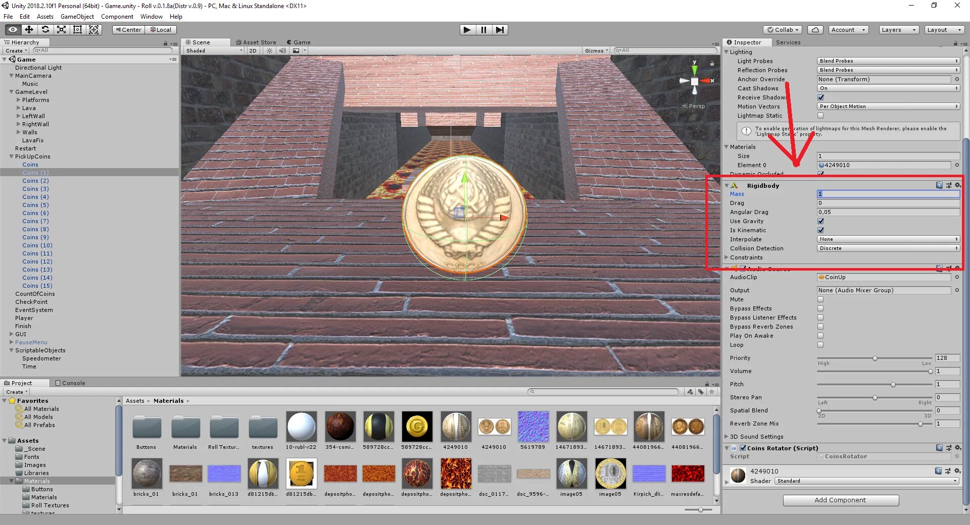Collapse PickUpCoins in Hierarchy
The image size is (970, 525).
pos(11,156)
